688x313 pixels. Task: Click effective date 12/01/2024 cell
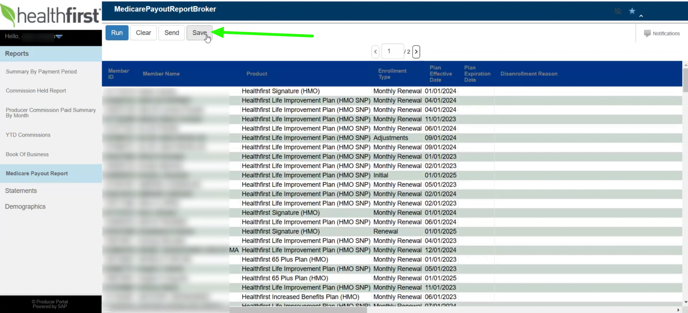coord(440,250)
